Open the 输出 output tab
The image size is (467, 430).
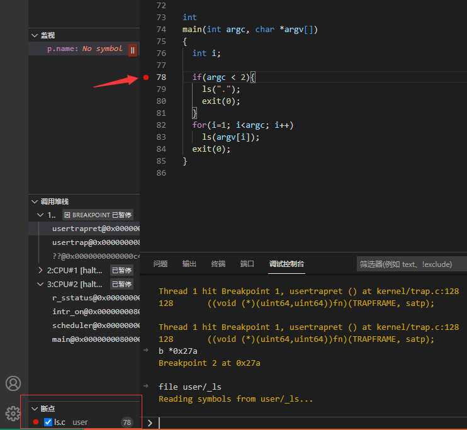pos(189,264)
